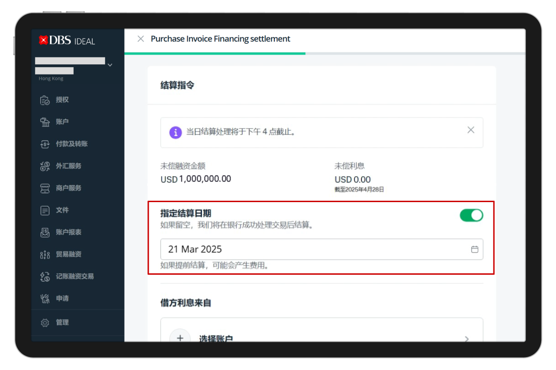Click the 外汇服务 currency exchange icon
Viewport: 556px width, 370px height.
45,166
